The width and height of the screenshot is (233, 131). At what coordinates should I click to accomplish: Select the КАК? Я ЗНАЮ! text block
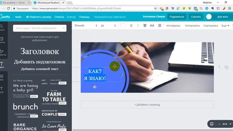95,75
